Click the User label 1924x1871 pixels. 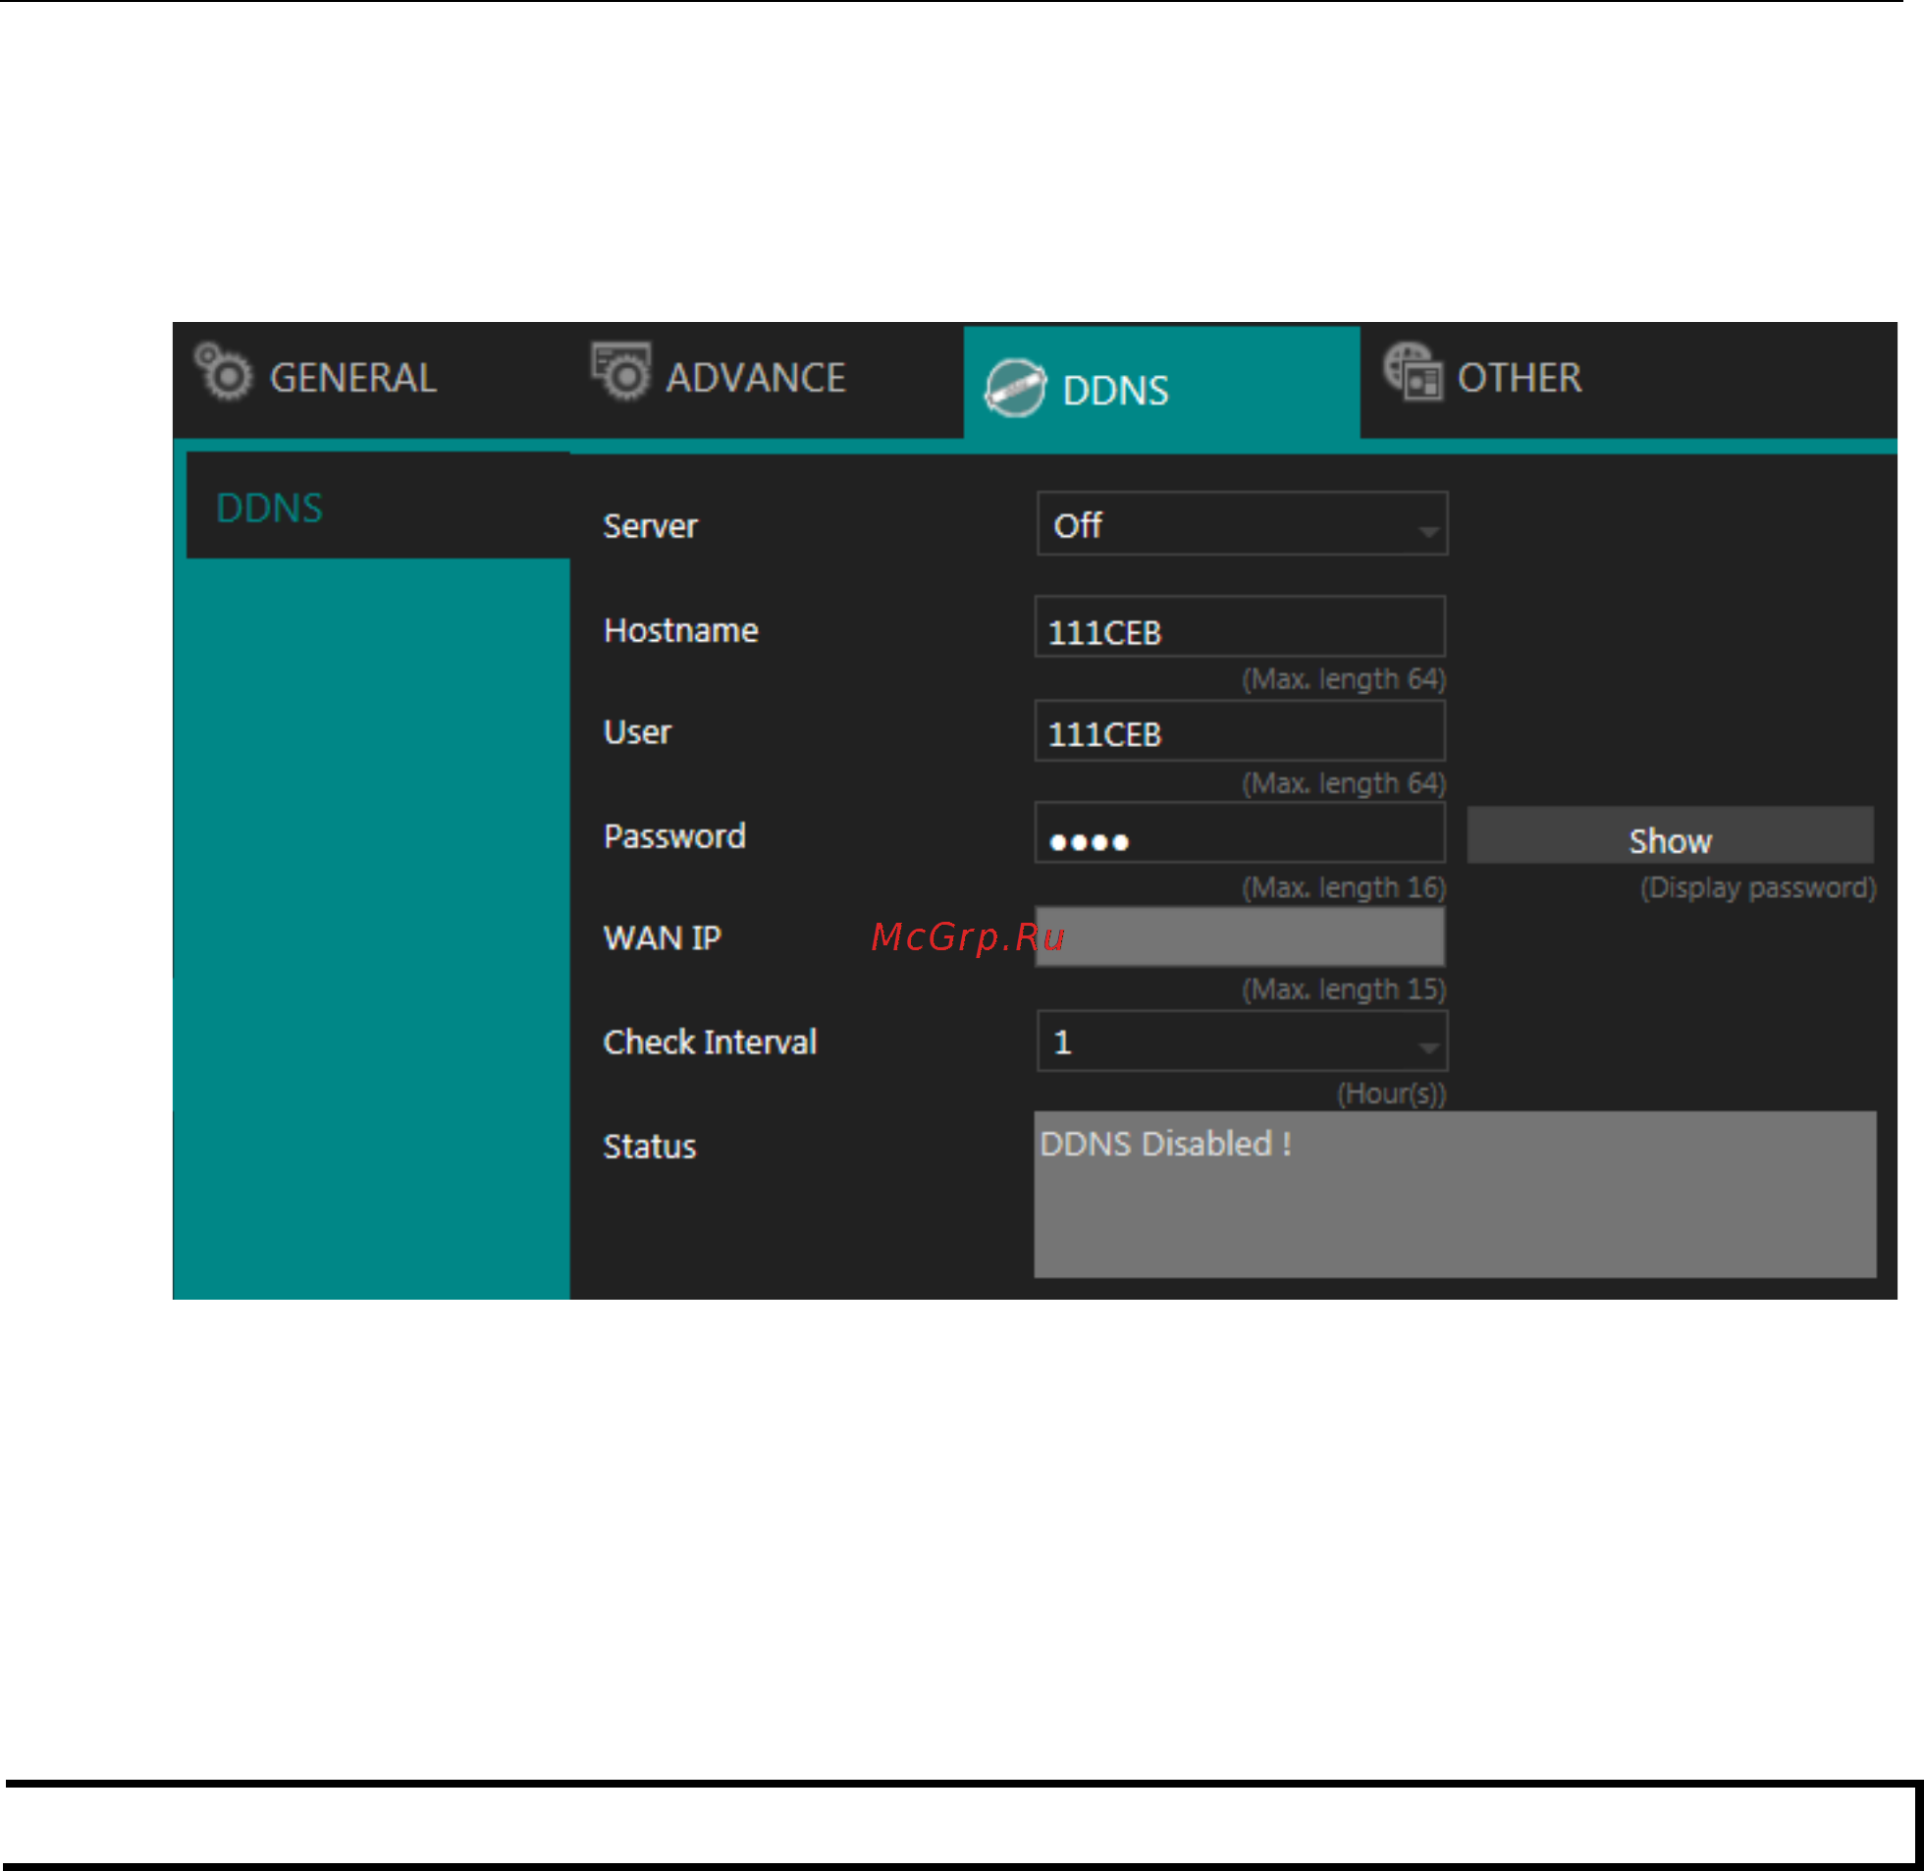[x=638, y=733]
